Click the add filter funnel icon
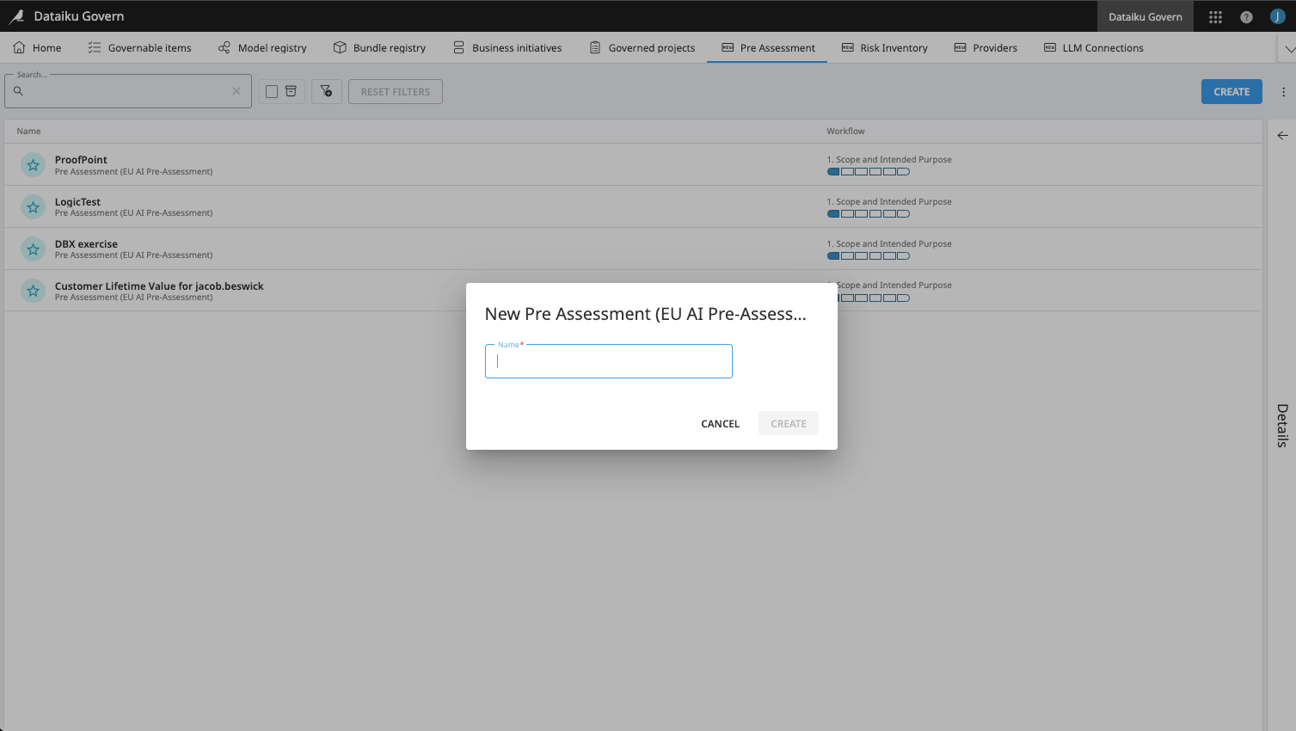The width and height of the screenshot is (1296, 731). click(x=327, y=91)
